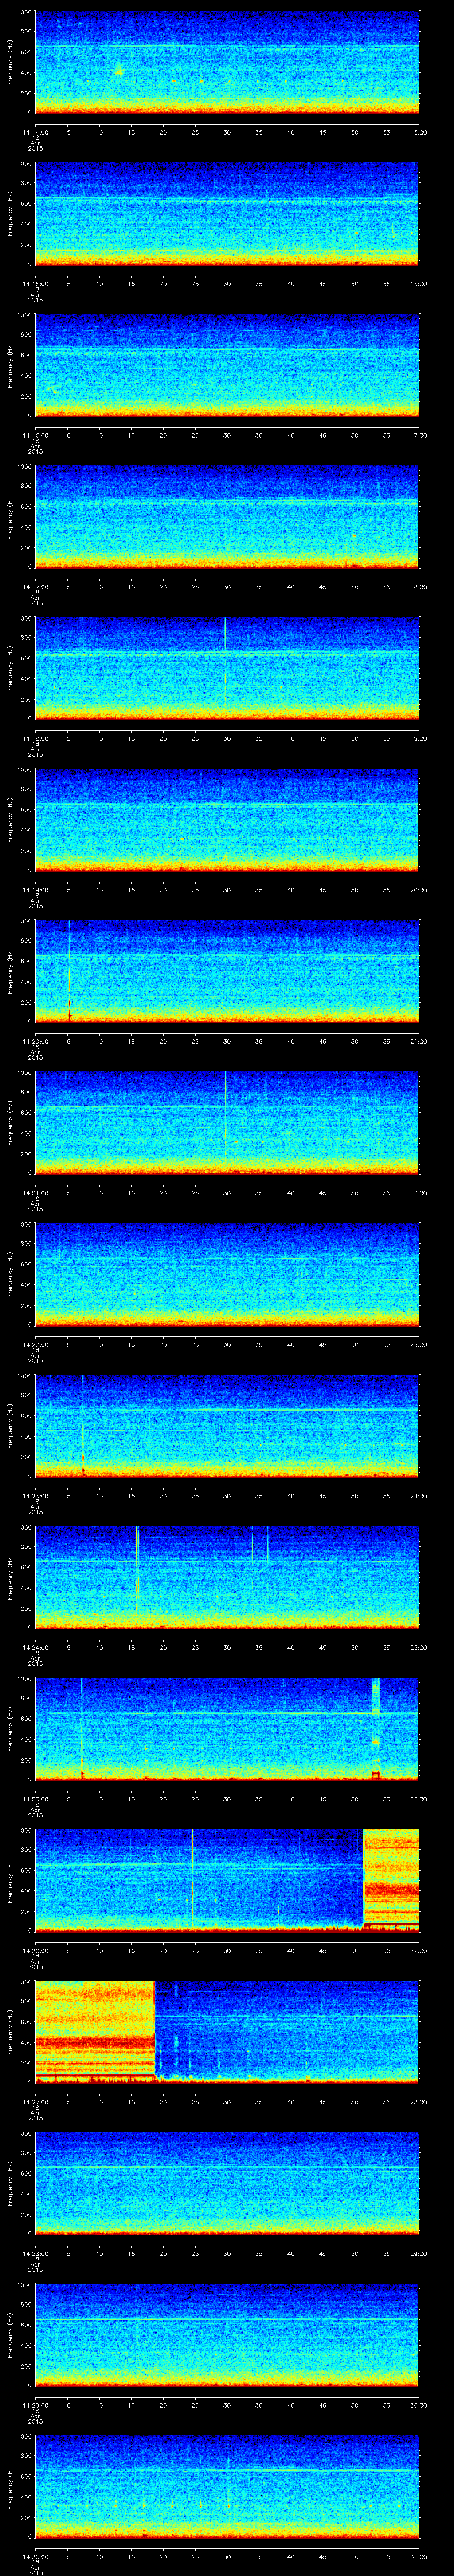Open the spectrogram panel starting at 14:17:00
454x2576 pixels.
[227, 517]
